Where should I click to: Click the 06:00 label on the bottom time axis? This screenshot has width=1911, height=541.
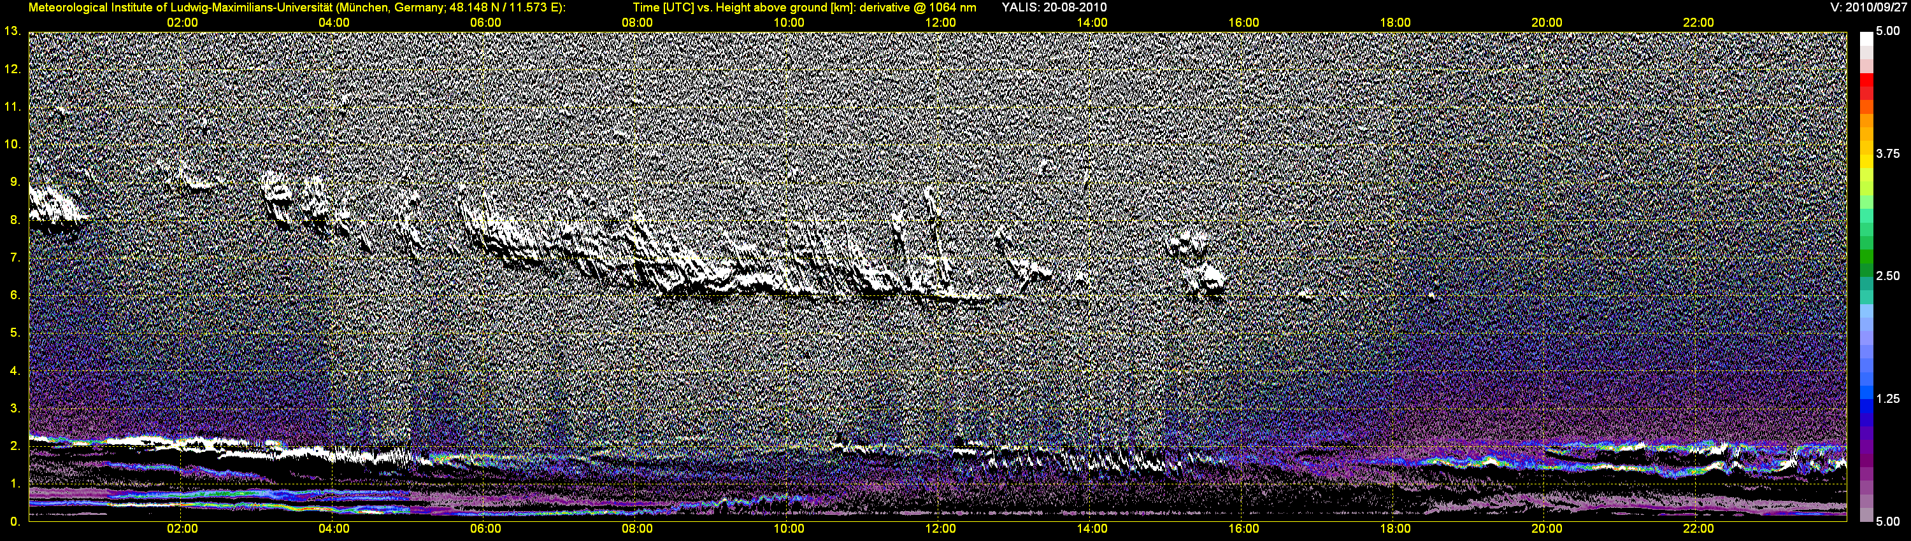(x=485, y=529)
